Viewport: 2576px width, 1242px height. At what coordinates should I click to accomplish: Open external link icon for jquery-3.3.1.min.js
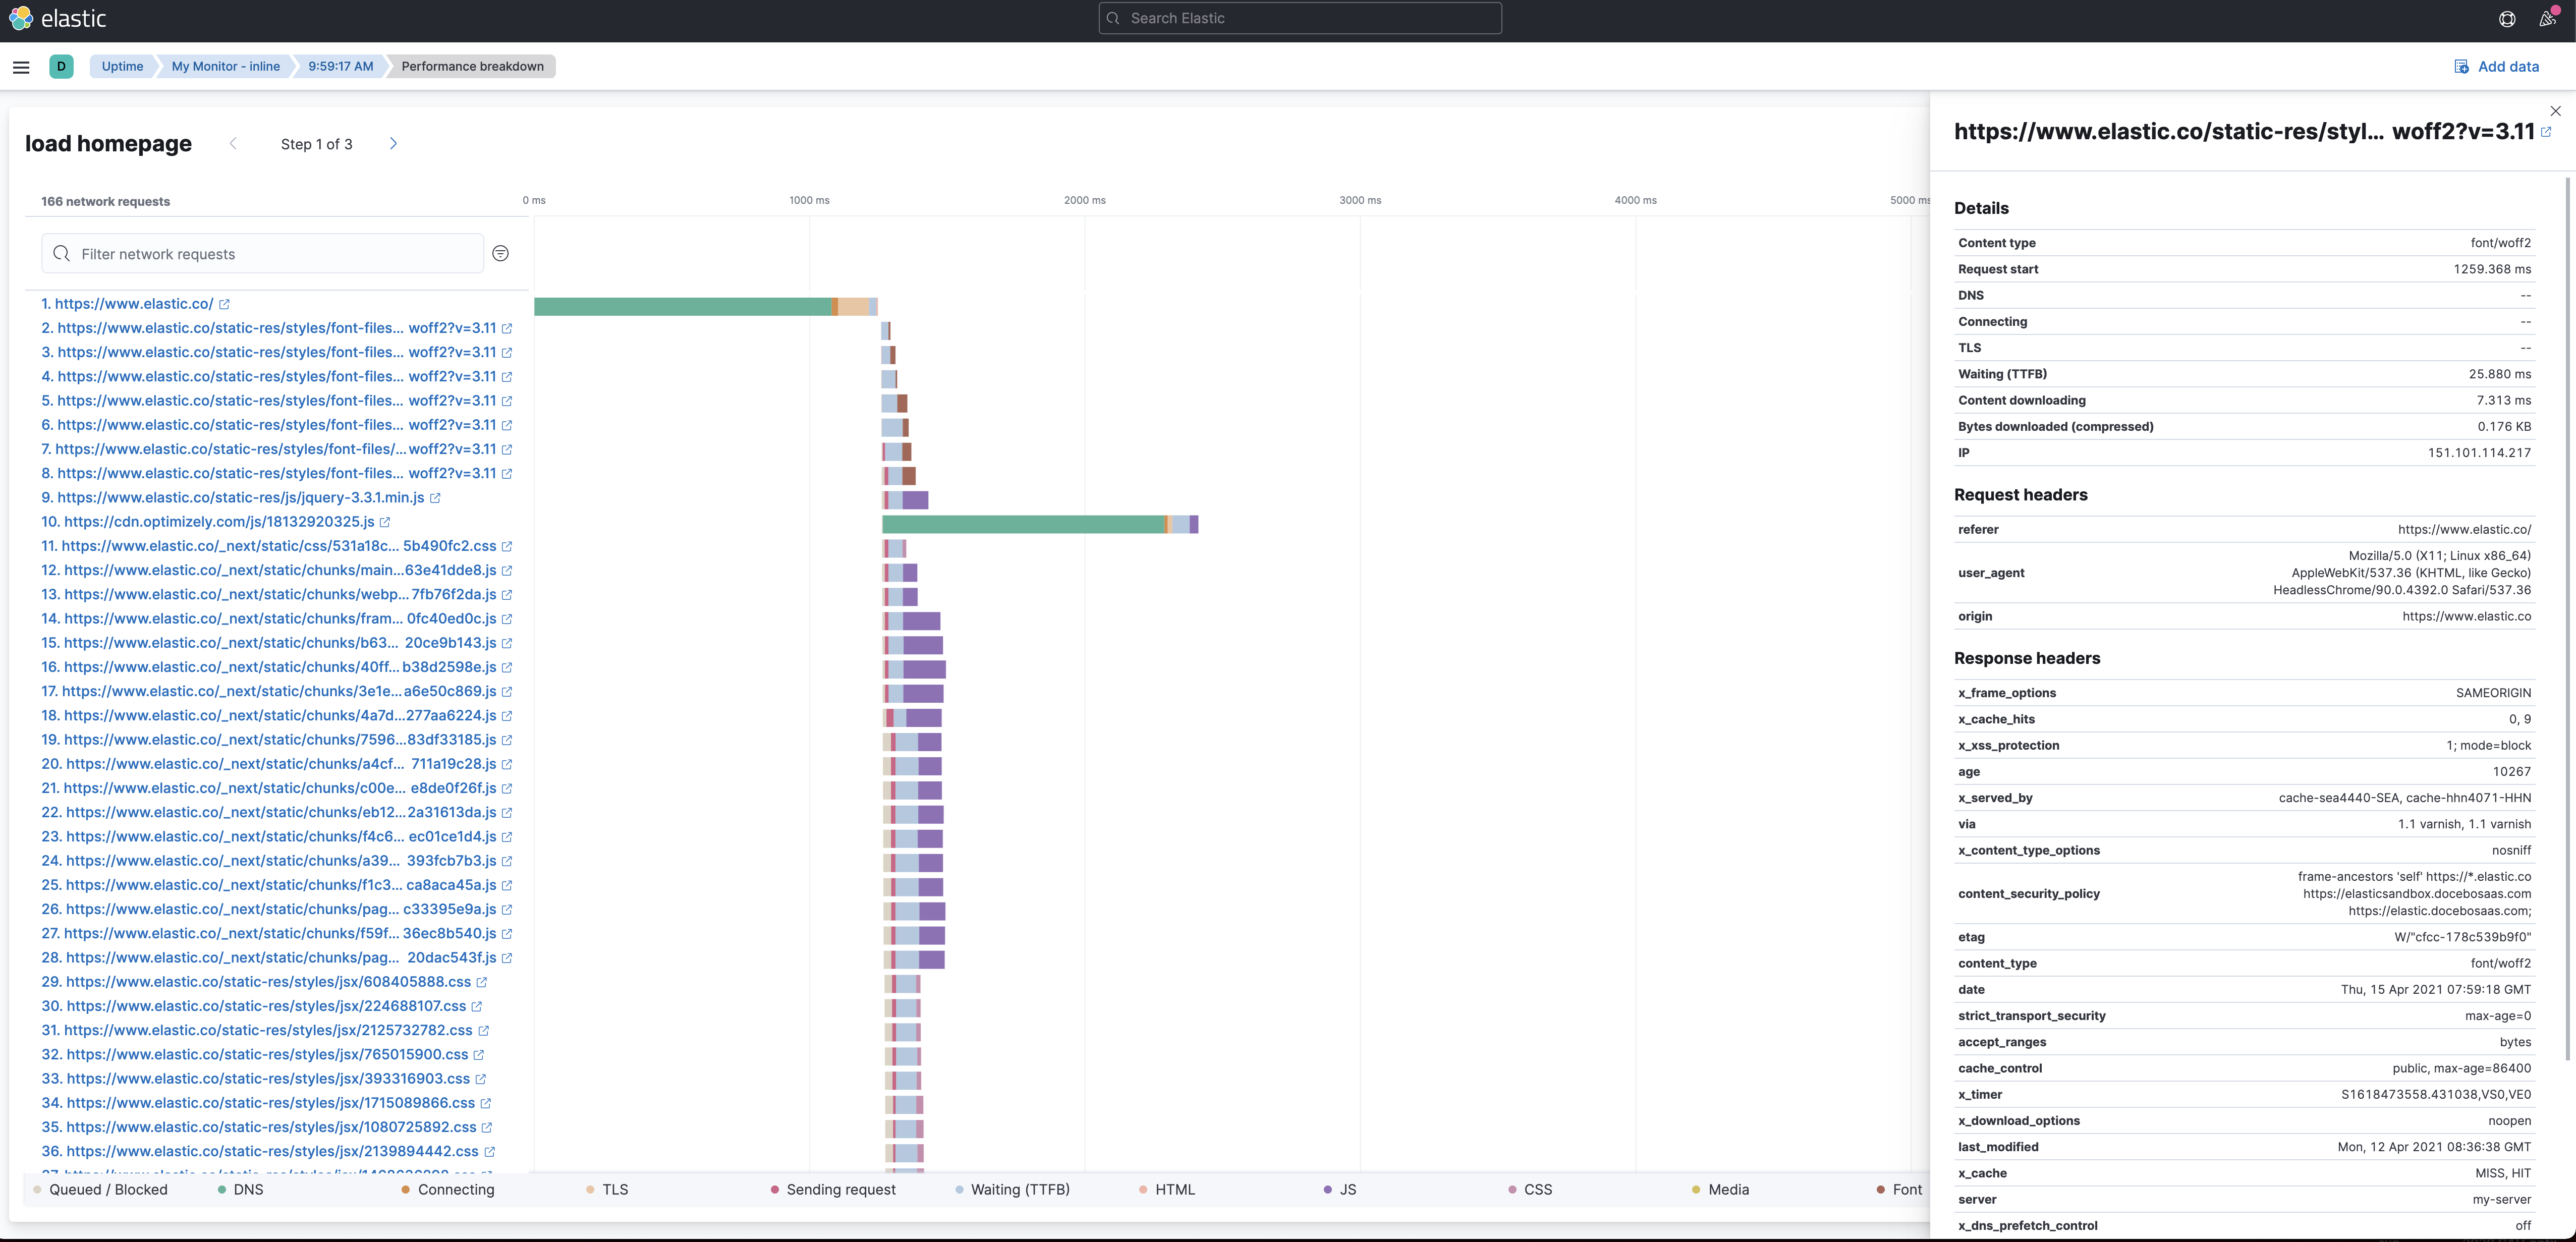tap(435, 498)
